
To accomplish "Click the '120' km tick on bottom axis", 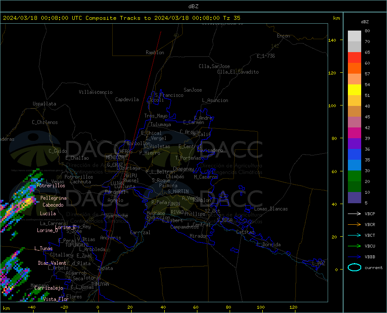I will click(x=293, y=307).
